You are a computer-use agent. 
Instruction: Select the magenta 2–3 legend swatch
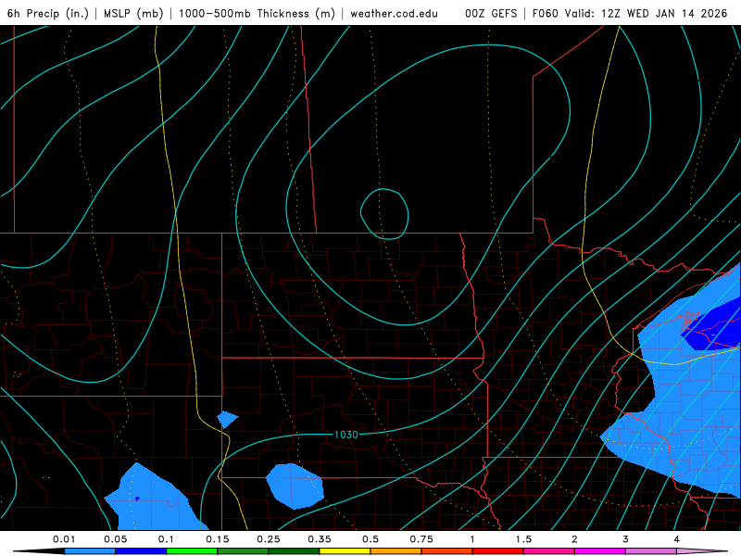click(600, 551)
